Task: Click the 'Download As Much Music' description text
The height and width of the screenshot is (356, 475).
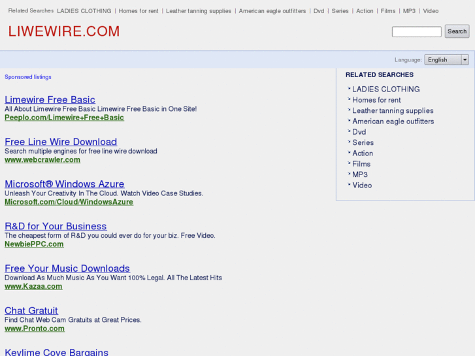Action: coord(113,278)
